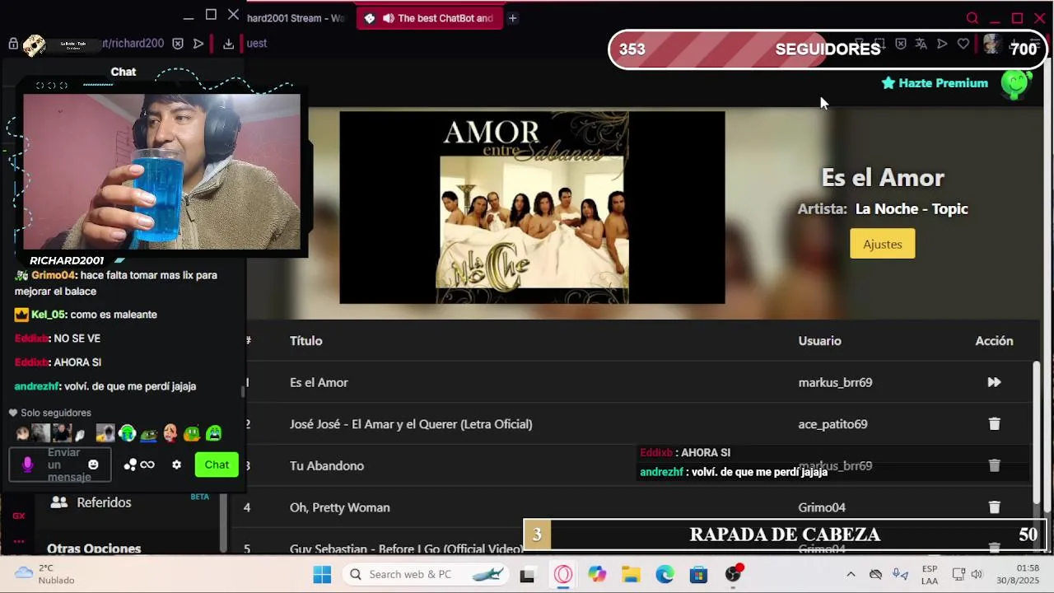Click the translate page icon
1054x593 pixels.
(x=921, y=44)
